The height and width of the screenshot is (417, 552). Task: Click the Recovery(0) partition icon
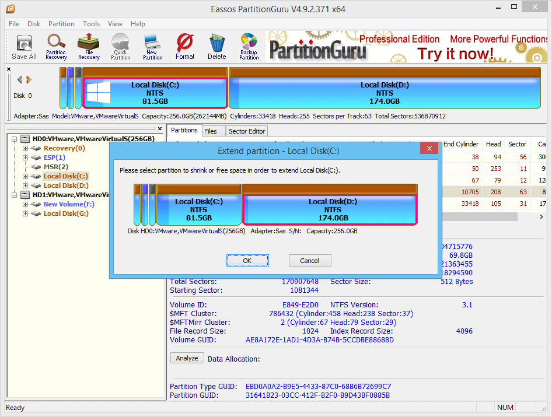(36, 149)
